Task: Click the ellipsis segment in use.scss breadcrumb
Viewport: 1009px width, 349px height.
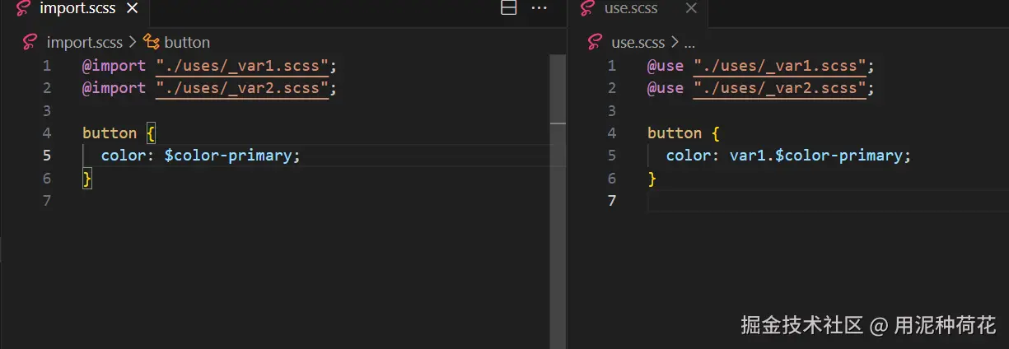Action: tap(689, 43)
